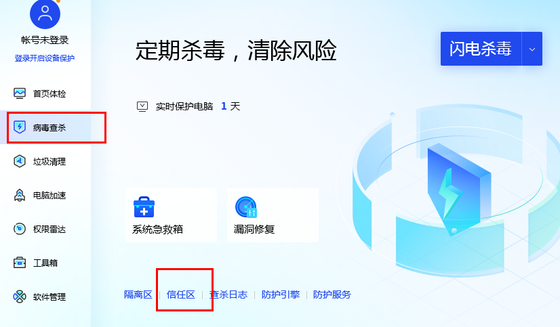The image size is (560, 327).
Task: Click the 实时保护电脑 monitor icon
Action: [x=142, y=106]
